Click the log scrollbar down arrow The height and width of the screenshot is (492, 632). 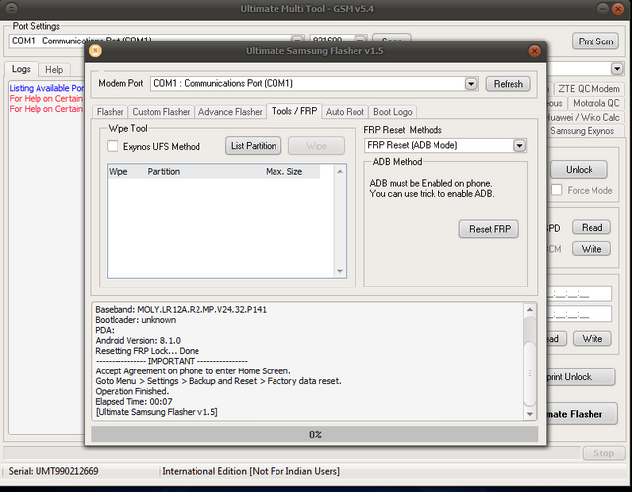click(530, 414)
